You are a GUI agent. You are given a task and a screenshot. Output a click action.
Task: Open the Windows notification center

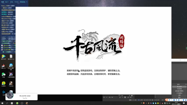[x=184, y=103]
